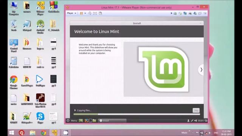
Task: Open the volume applet in Mint panel
Action: pos(196,121)
